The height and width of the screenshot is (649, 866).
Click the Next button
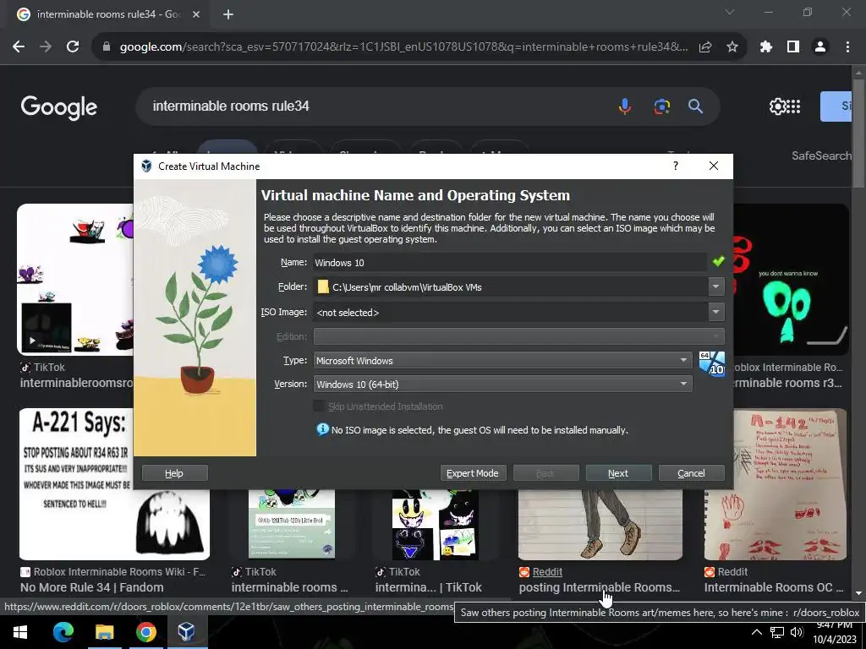click(618, 473)
